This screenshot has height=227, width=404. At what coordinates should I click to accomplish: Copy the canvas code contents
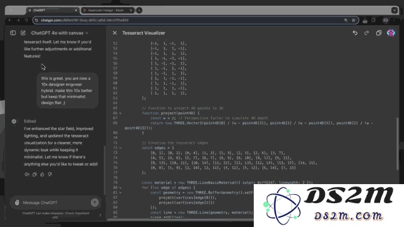(x=379, y=33)
